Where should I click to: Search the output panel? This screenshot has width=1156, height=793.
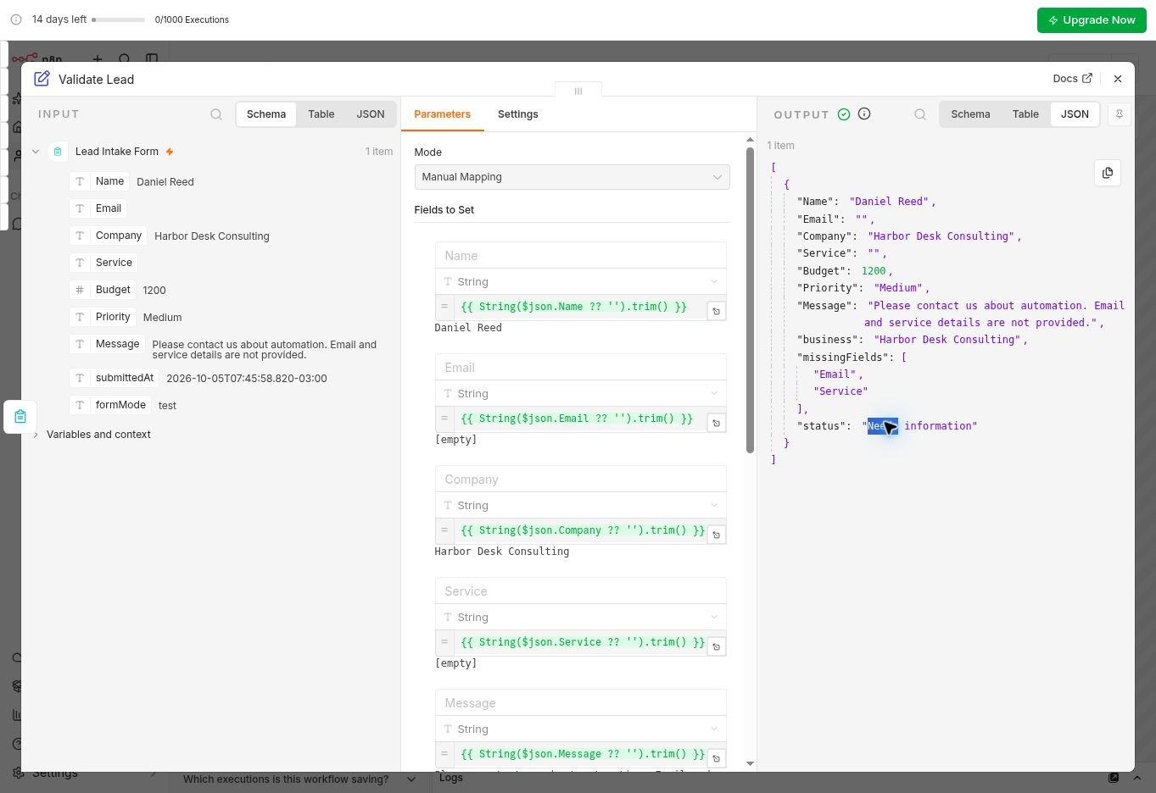920,114
